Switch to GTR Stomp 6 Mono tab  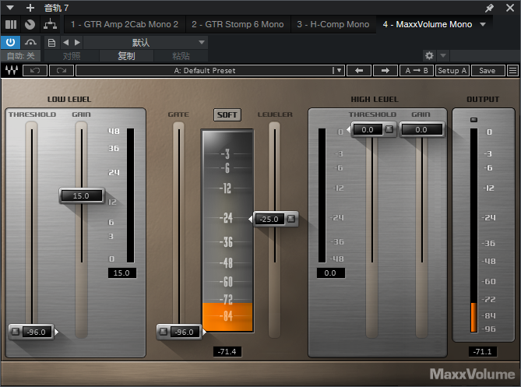click(238, 24)
